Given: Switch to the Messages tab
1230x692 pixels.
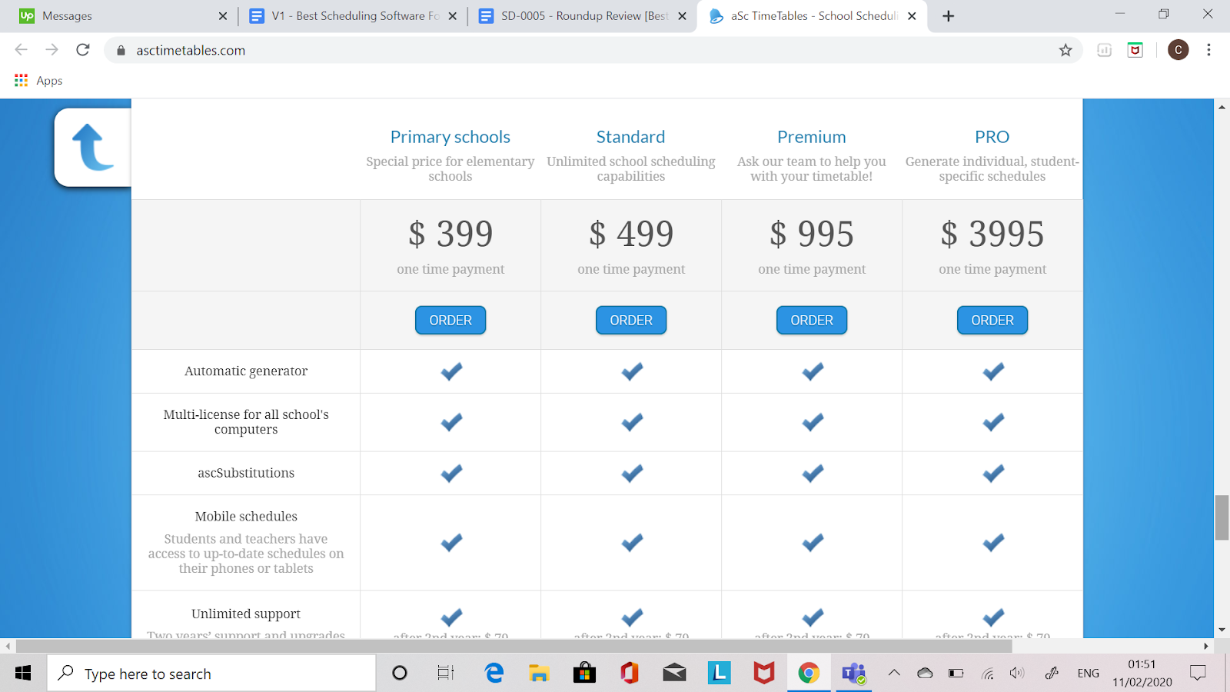Looking at the screenshot, I should click(115, 15).
